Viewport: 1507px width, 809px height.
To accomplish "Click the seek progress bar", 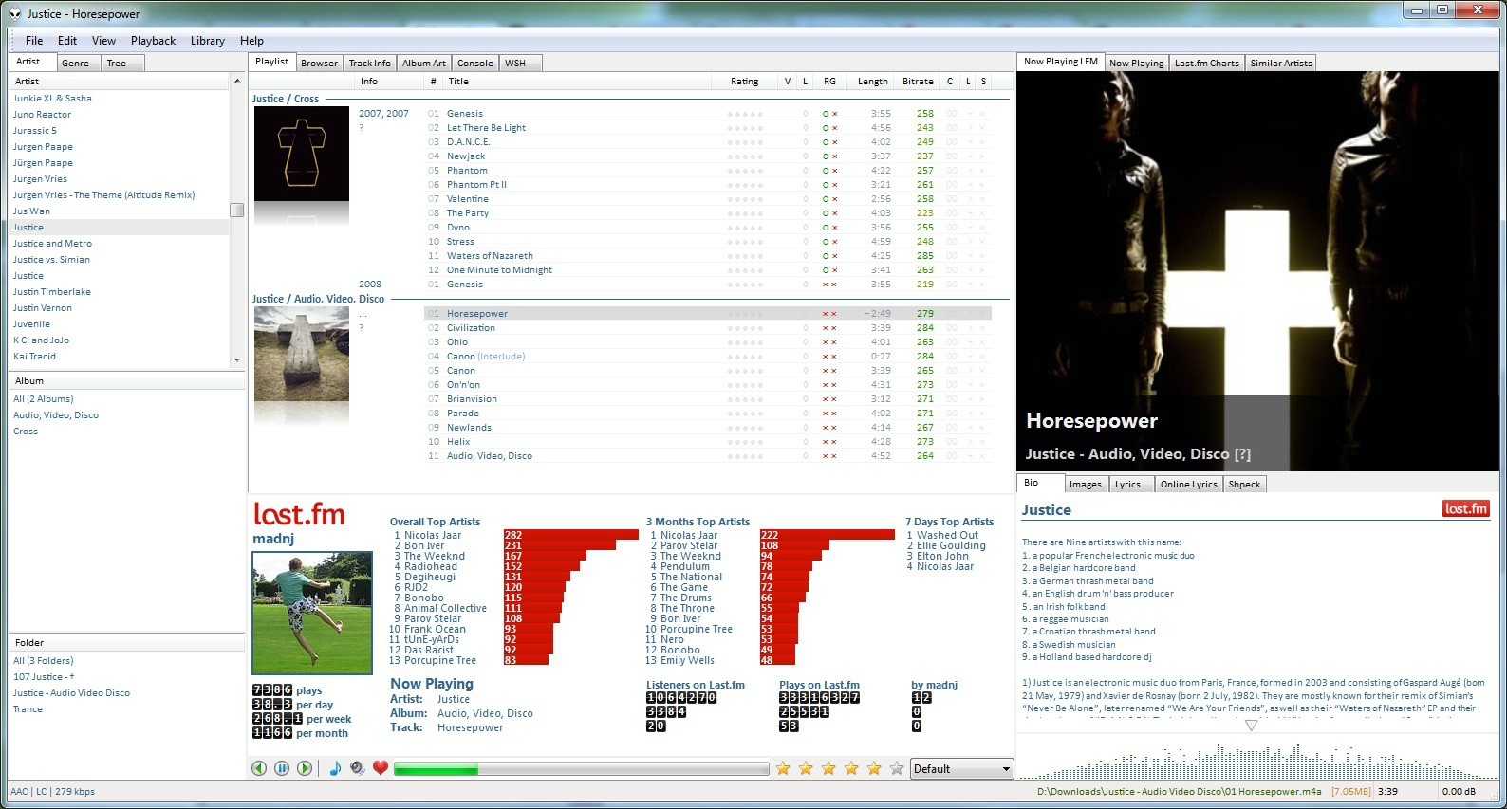I will click(581, 769).
